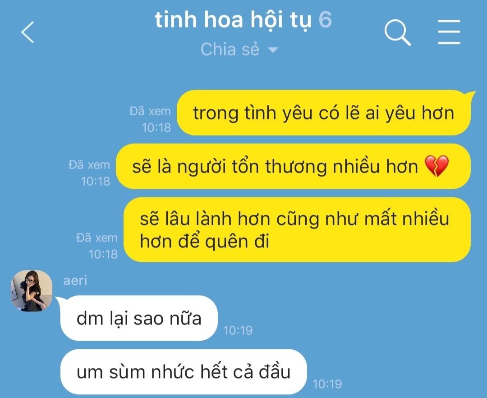Expand the Chia sẻ dropdown arrow
This screenshot has width=487, height=398.
click(273, 50)
